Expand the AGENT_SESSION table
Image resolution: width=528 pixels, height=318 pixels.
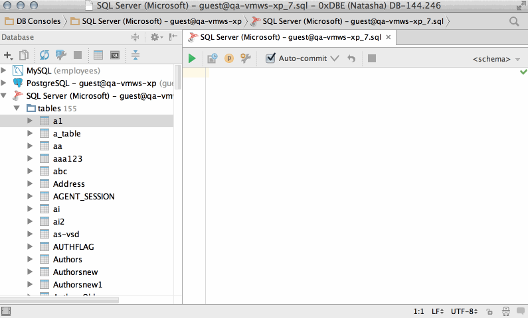pyautogui.click(x=30, y=196)
